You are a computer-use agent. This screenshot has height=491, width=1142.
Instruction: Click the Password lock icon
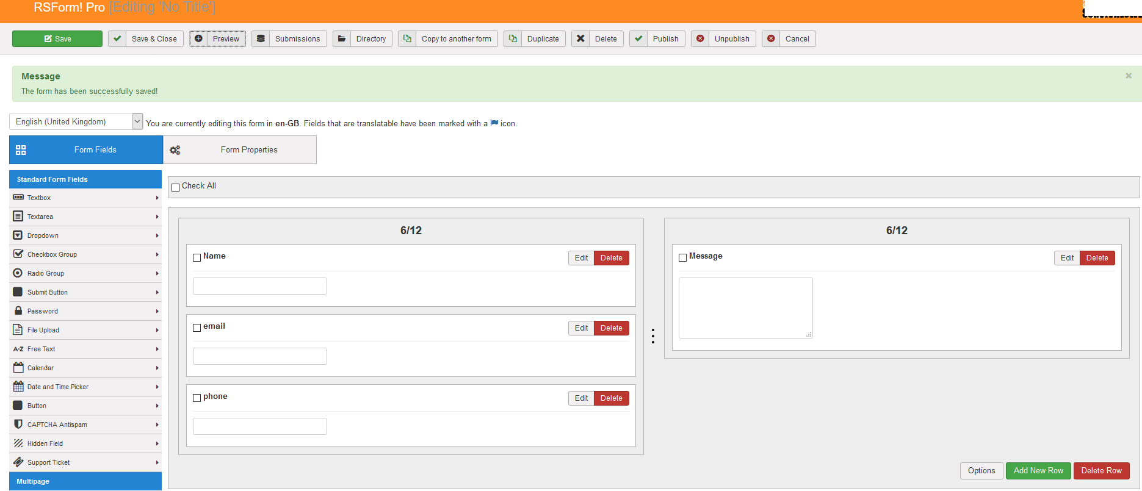point(18,311)
